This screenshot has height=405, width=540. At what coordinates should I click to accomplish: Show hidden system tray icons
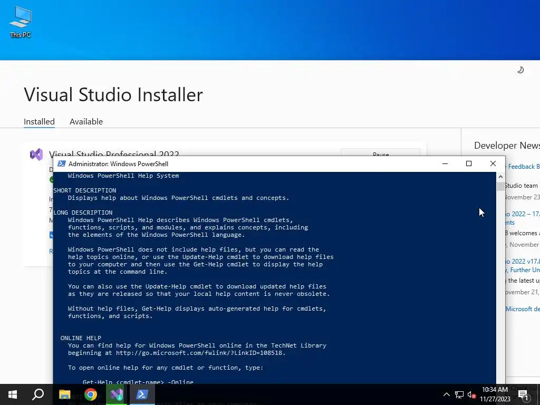[446, 394]
